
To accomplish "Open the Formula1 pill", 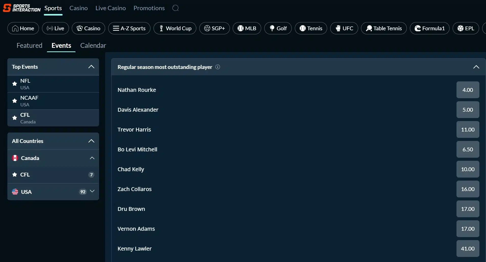I will pos(430,28).
